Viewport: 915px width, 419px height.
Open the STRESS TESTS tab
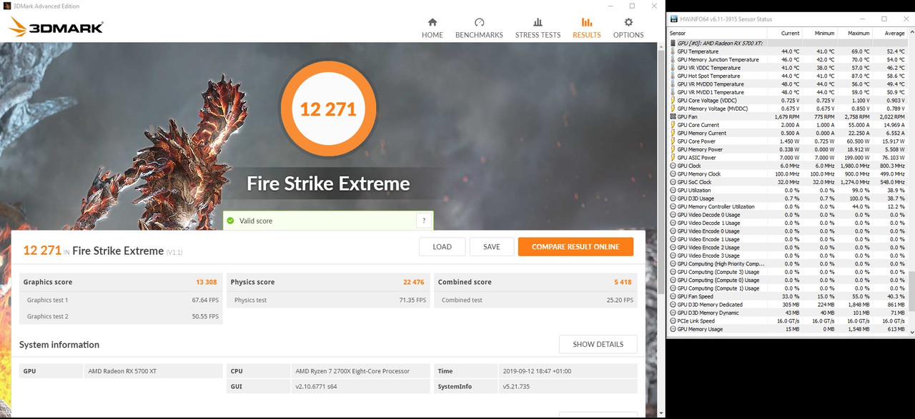click(538, 28)
